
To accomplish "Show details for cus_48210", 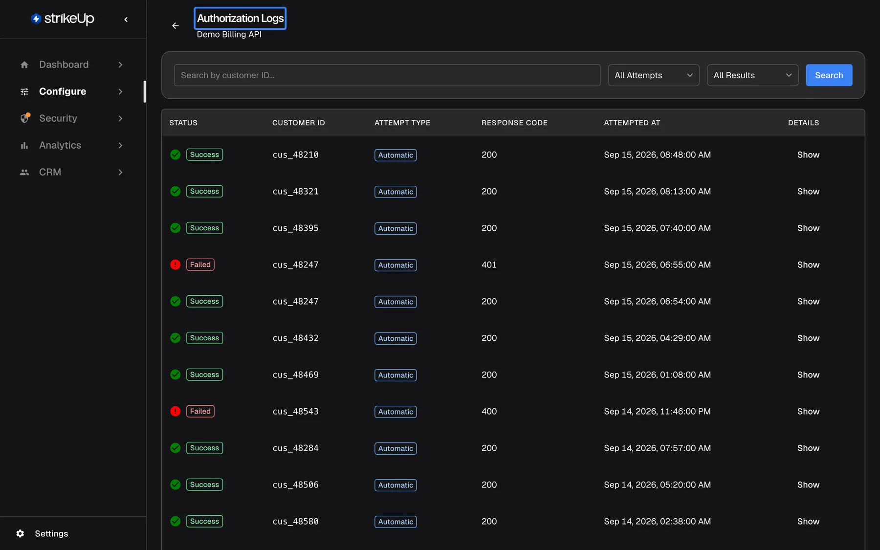I will [x=808, y=154].
